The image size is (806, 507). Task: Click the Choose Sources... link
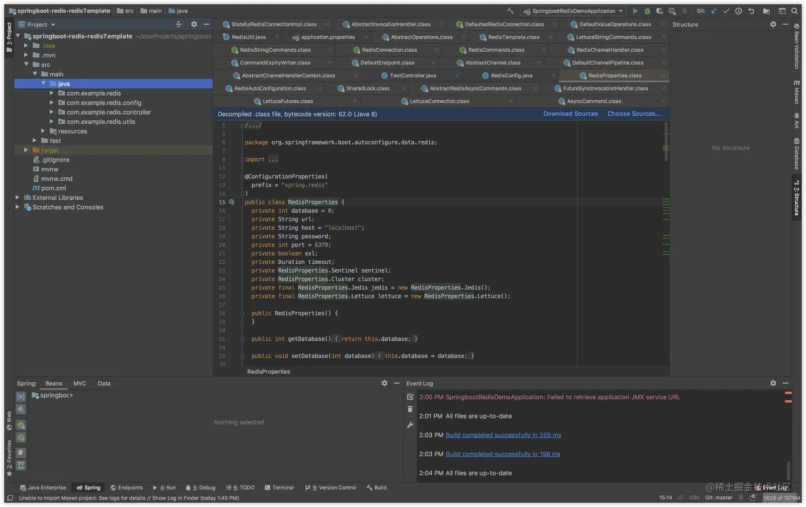tap(634, 114)
